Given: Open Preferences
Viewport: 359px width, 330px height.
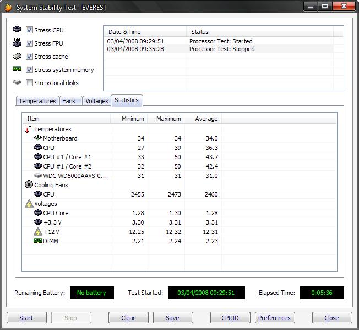Looking at the screenshot, I should (275, 318).
